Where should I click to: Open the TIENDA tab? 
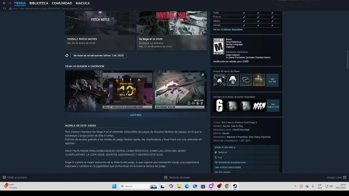[20, 3]
